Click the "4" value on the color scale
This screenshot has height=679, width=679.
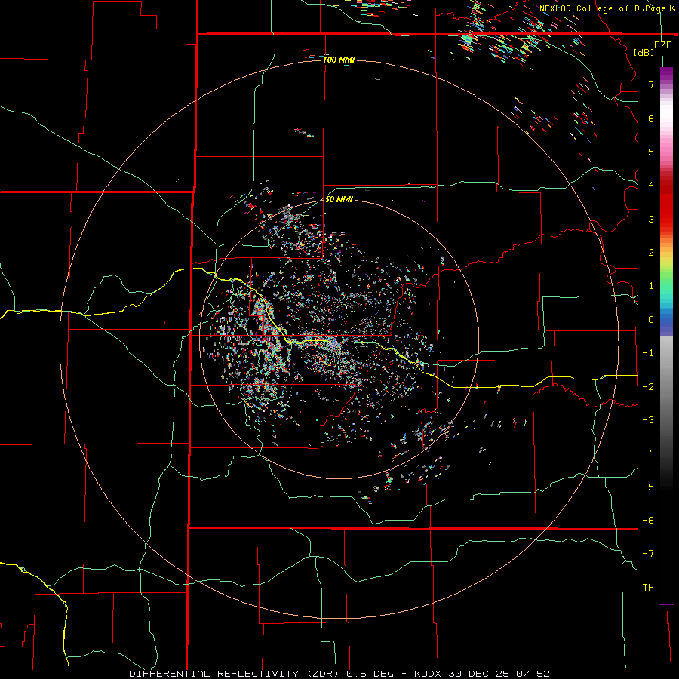[x=651, y=186]
